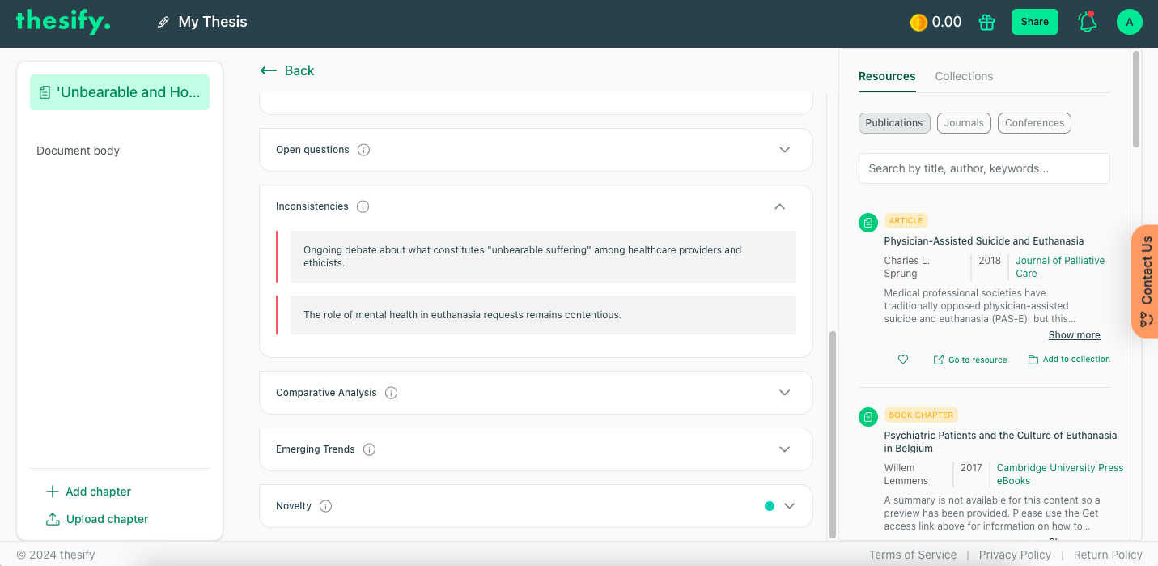The image size is (1158, 566).
Task: Collapse the Inconsistencies section
Action: coord(779,206)
